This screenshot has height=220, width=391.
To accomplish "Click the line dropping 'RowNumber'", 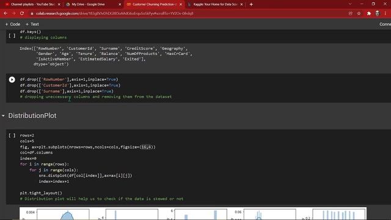I will (69, 79).
